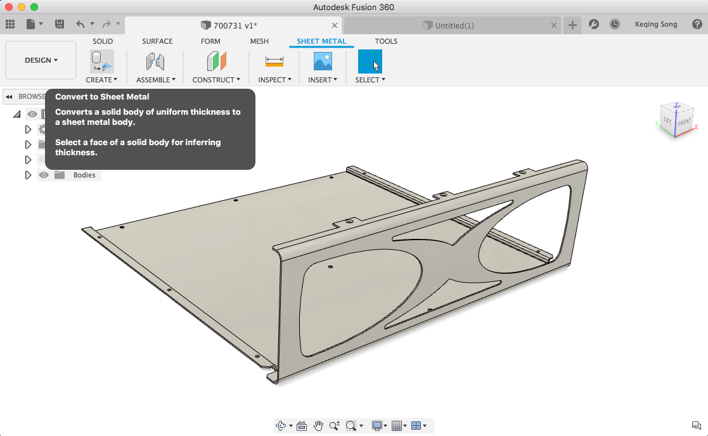Click the FRONT face of the ViewCube
This screenshot has height=436, width=708.
click(x=684, y=123)
